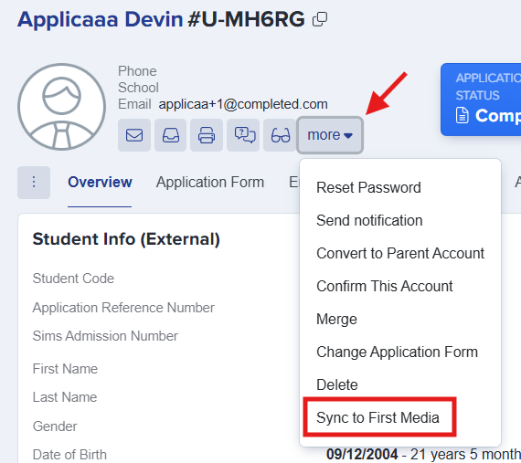Choose Convert to Parent Account
The image size is (521, 463).
tap(400, 253)
